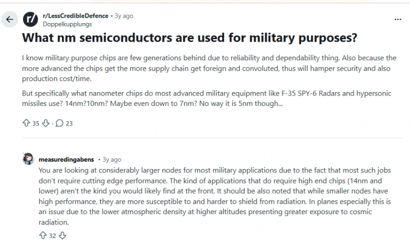
Task: Open the post's three-dot options menu
Action: coord(398,20)
